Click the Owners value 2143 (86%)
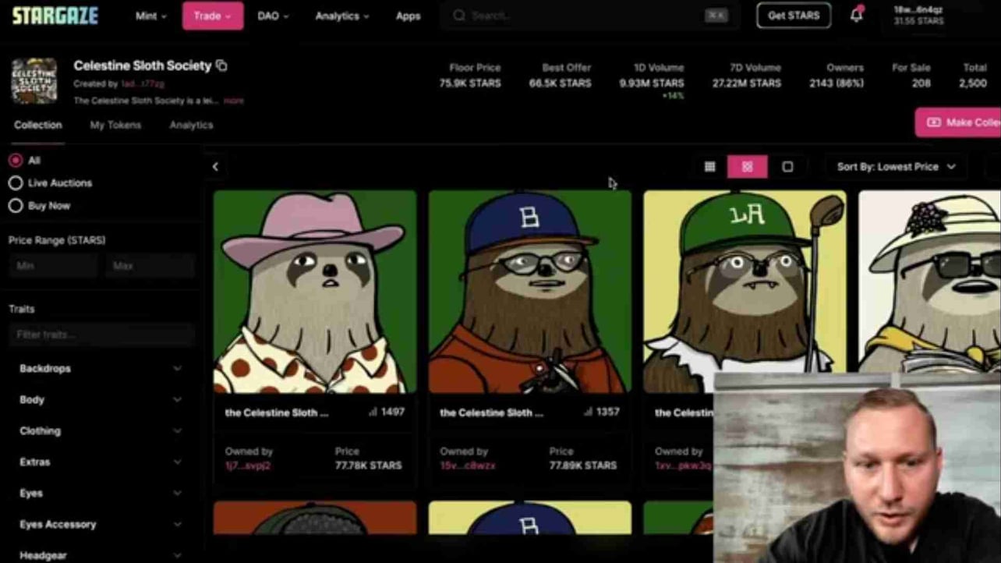Image resolution: width=1001 pixels, height=563 pixels. coord(837,83)
